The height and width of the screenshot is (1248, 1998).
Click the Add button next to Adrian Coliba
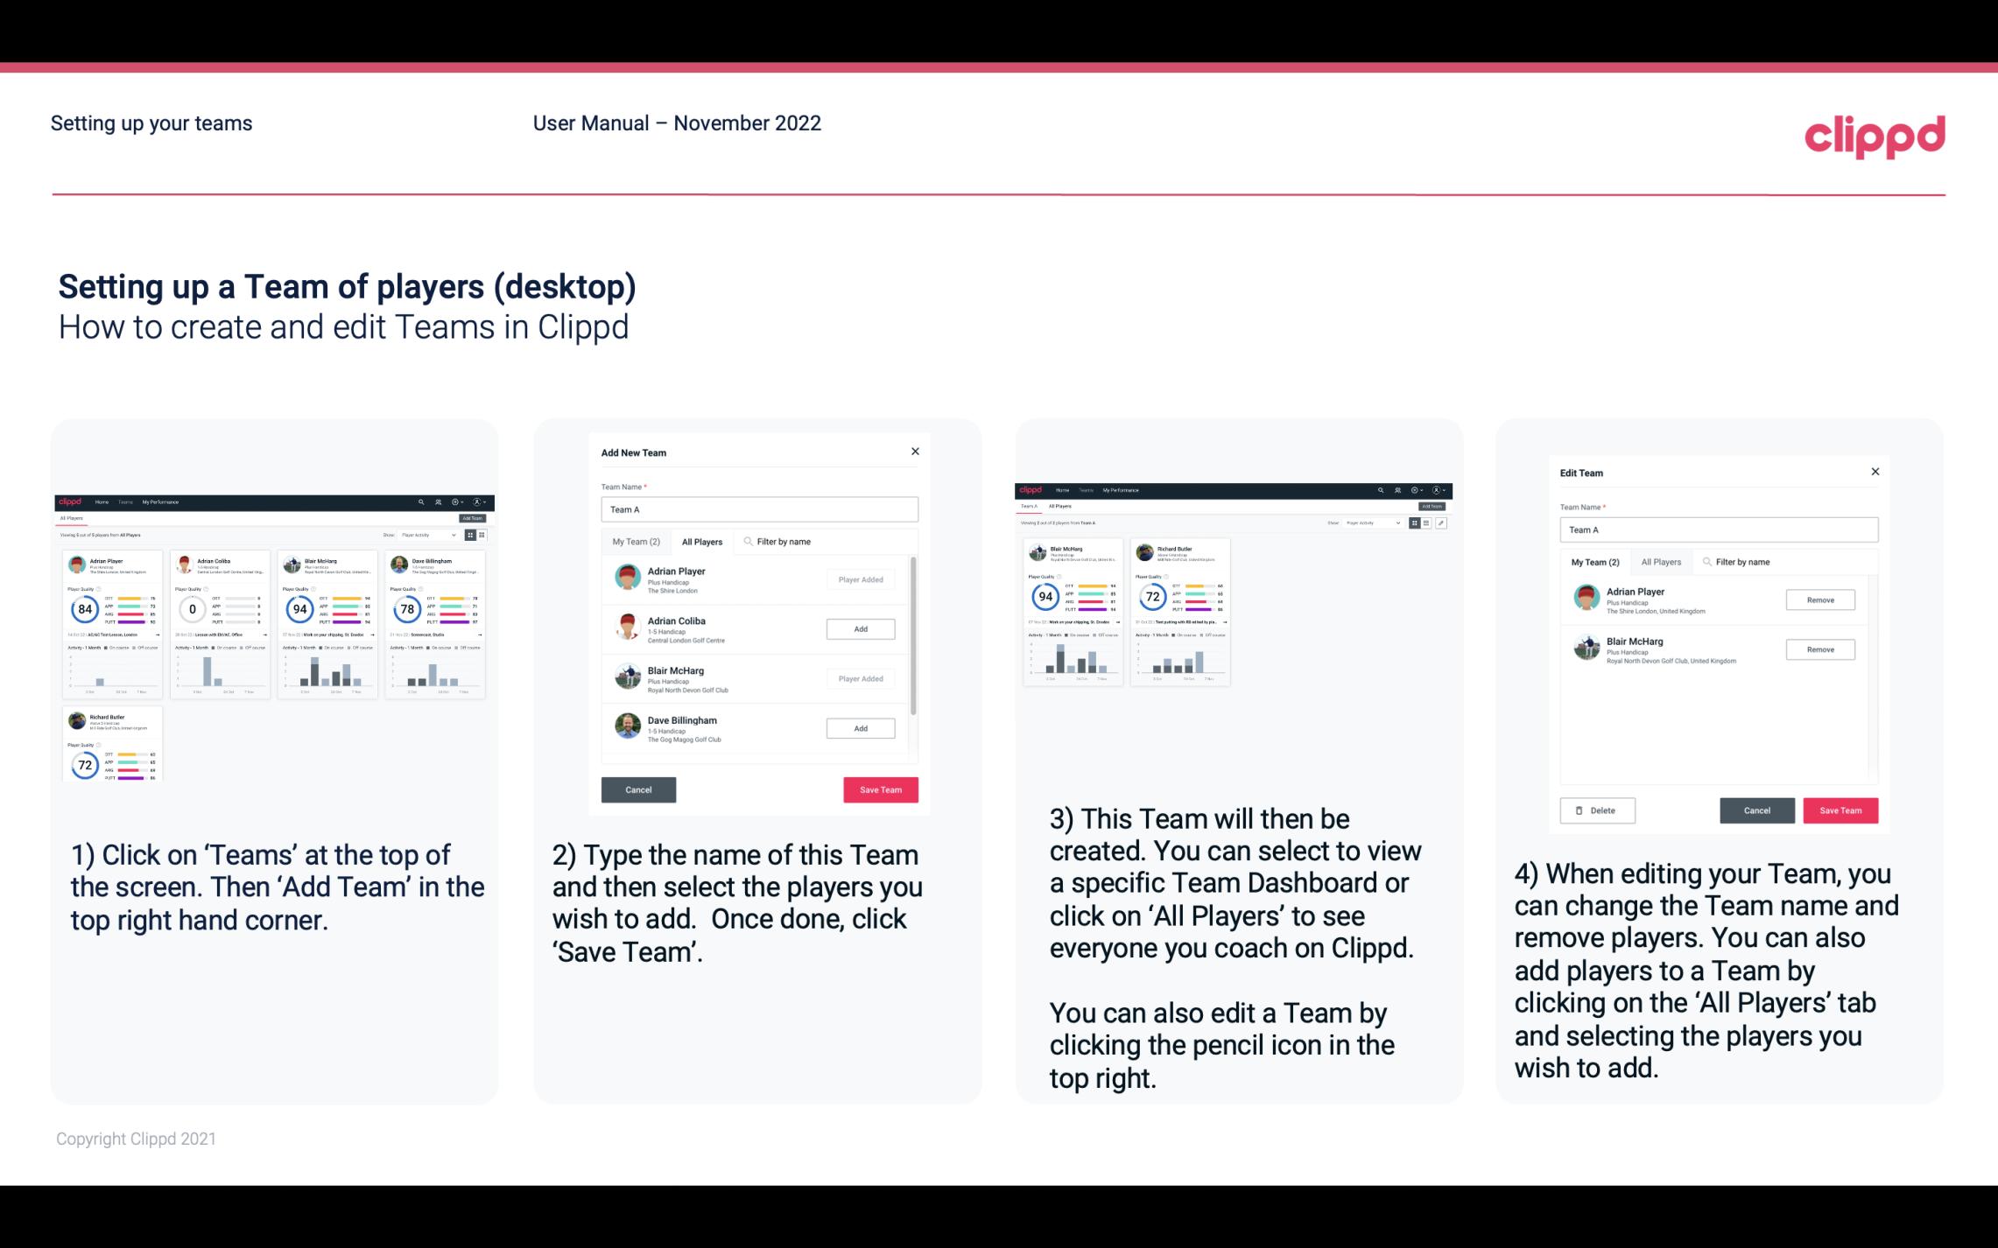[860, 628]
